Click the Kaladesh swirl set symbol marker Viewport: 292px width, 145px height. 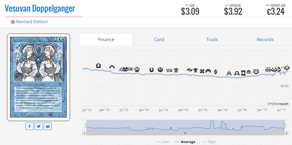(256, 71)
